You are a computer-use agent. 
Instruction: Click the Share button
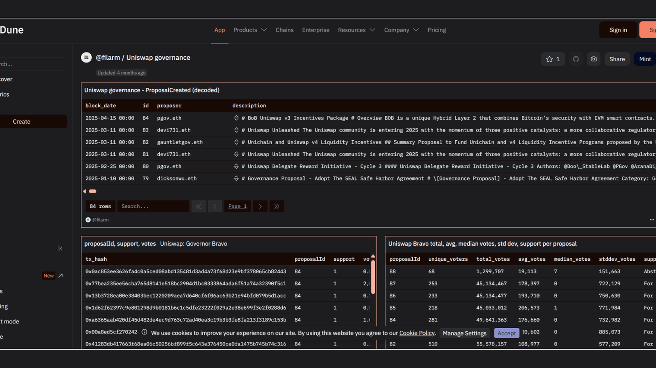pos(617,59)
